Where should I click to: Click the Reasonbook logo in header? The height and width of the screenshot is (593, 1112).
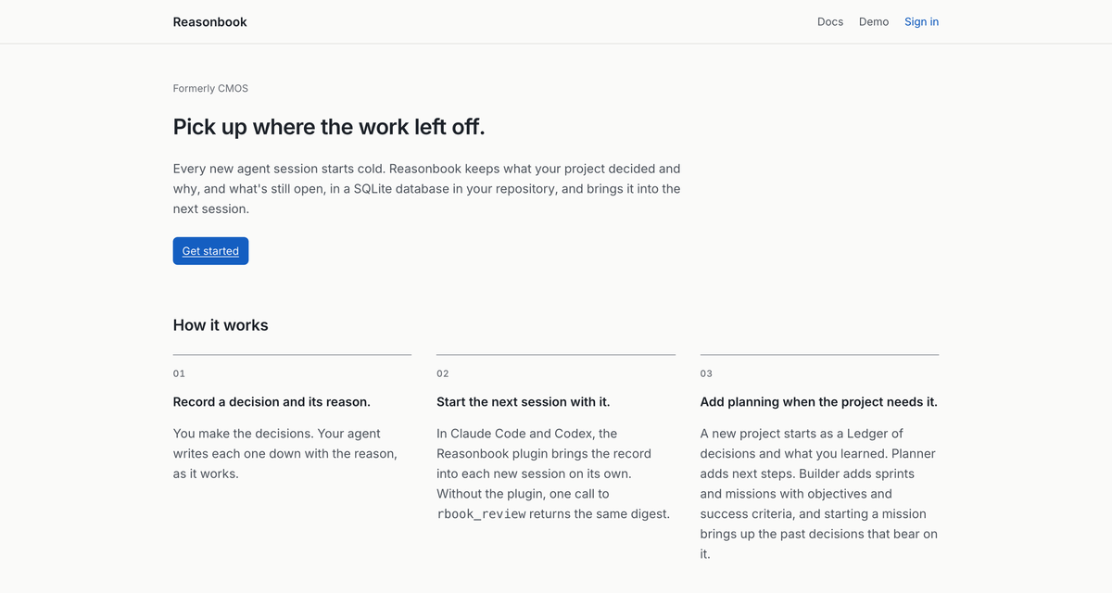[209, 21]
